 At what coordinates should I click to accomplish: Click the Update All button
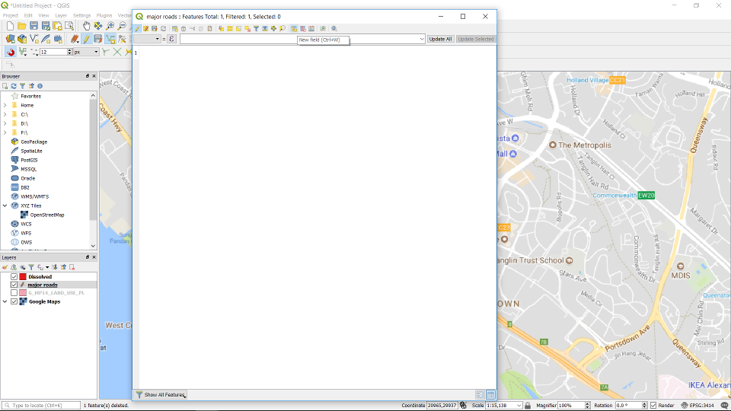click(x=439, y=39)
